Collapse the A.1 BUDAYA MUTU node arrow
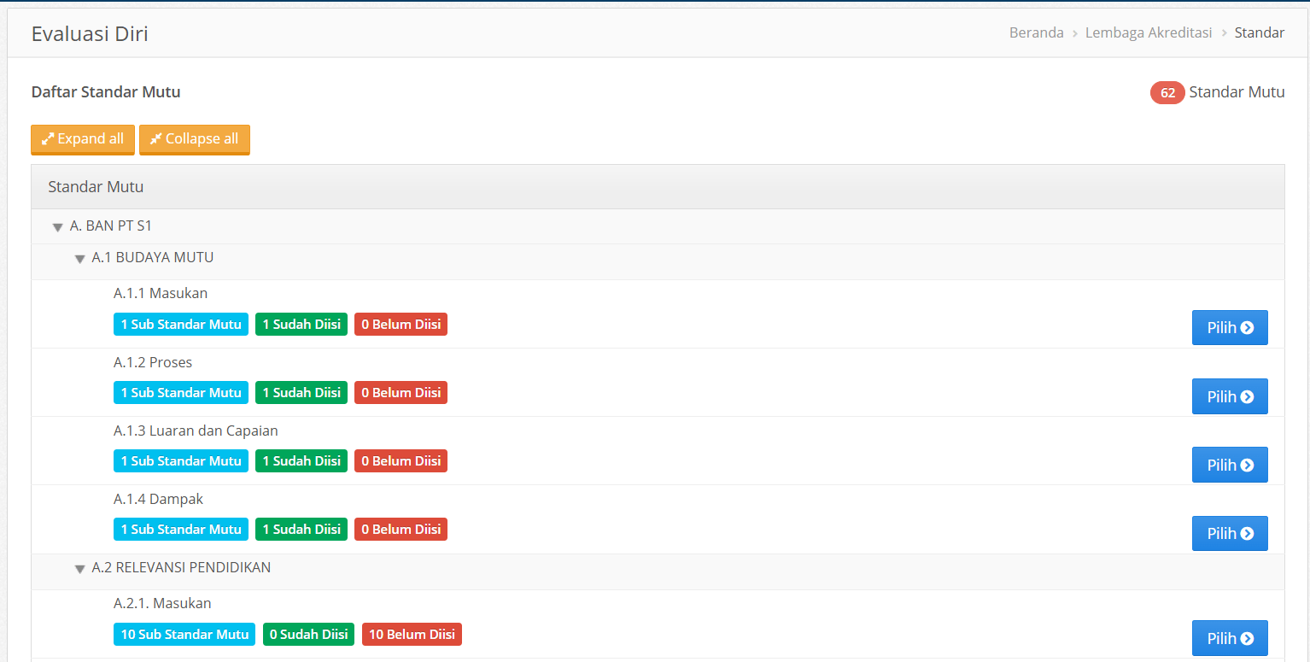The height and width of the screenshot is (662, 1310). tap(80, 258)
